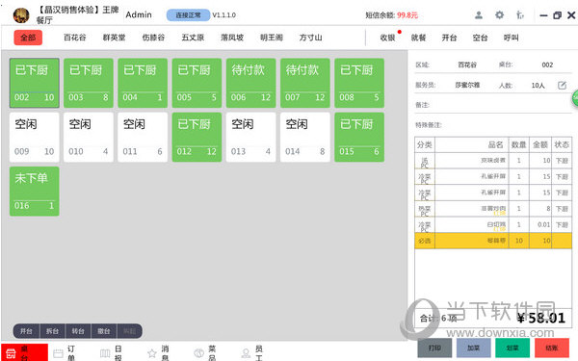Open the 菜品 dishes icon
Viewport: 578px width, 361px height.
point(199,353)
